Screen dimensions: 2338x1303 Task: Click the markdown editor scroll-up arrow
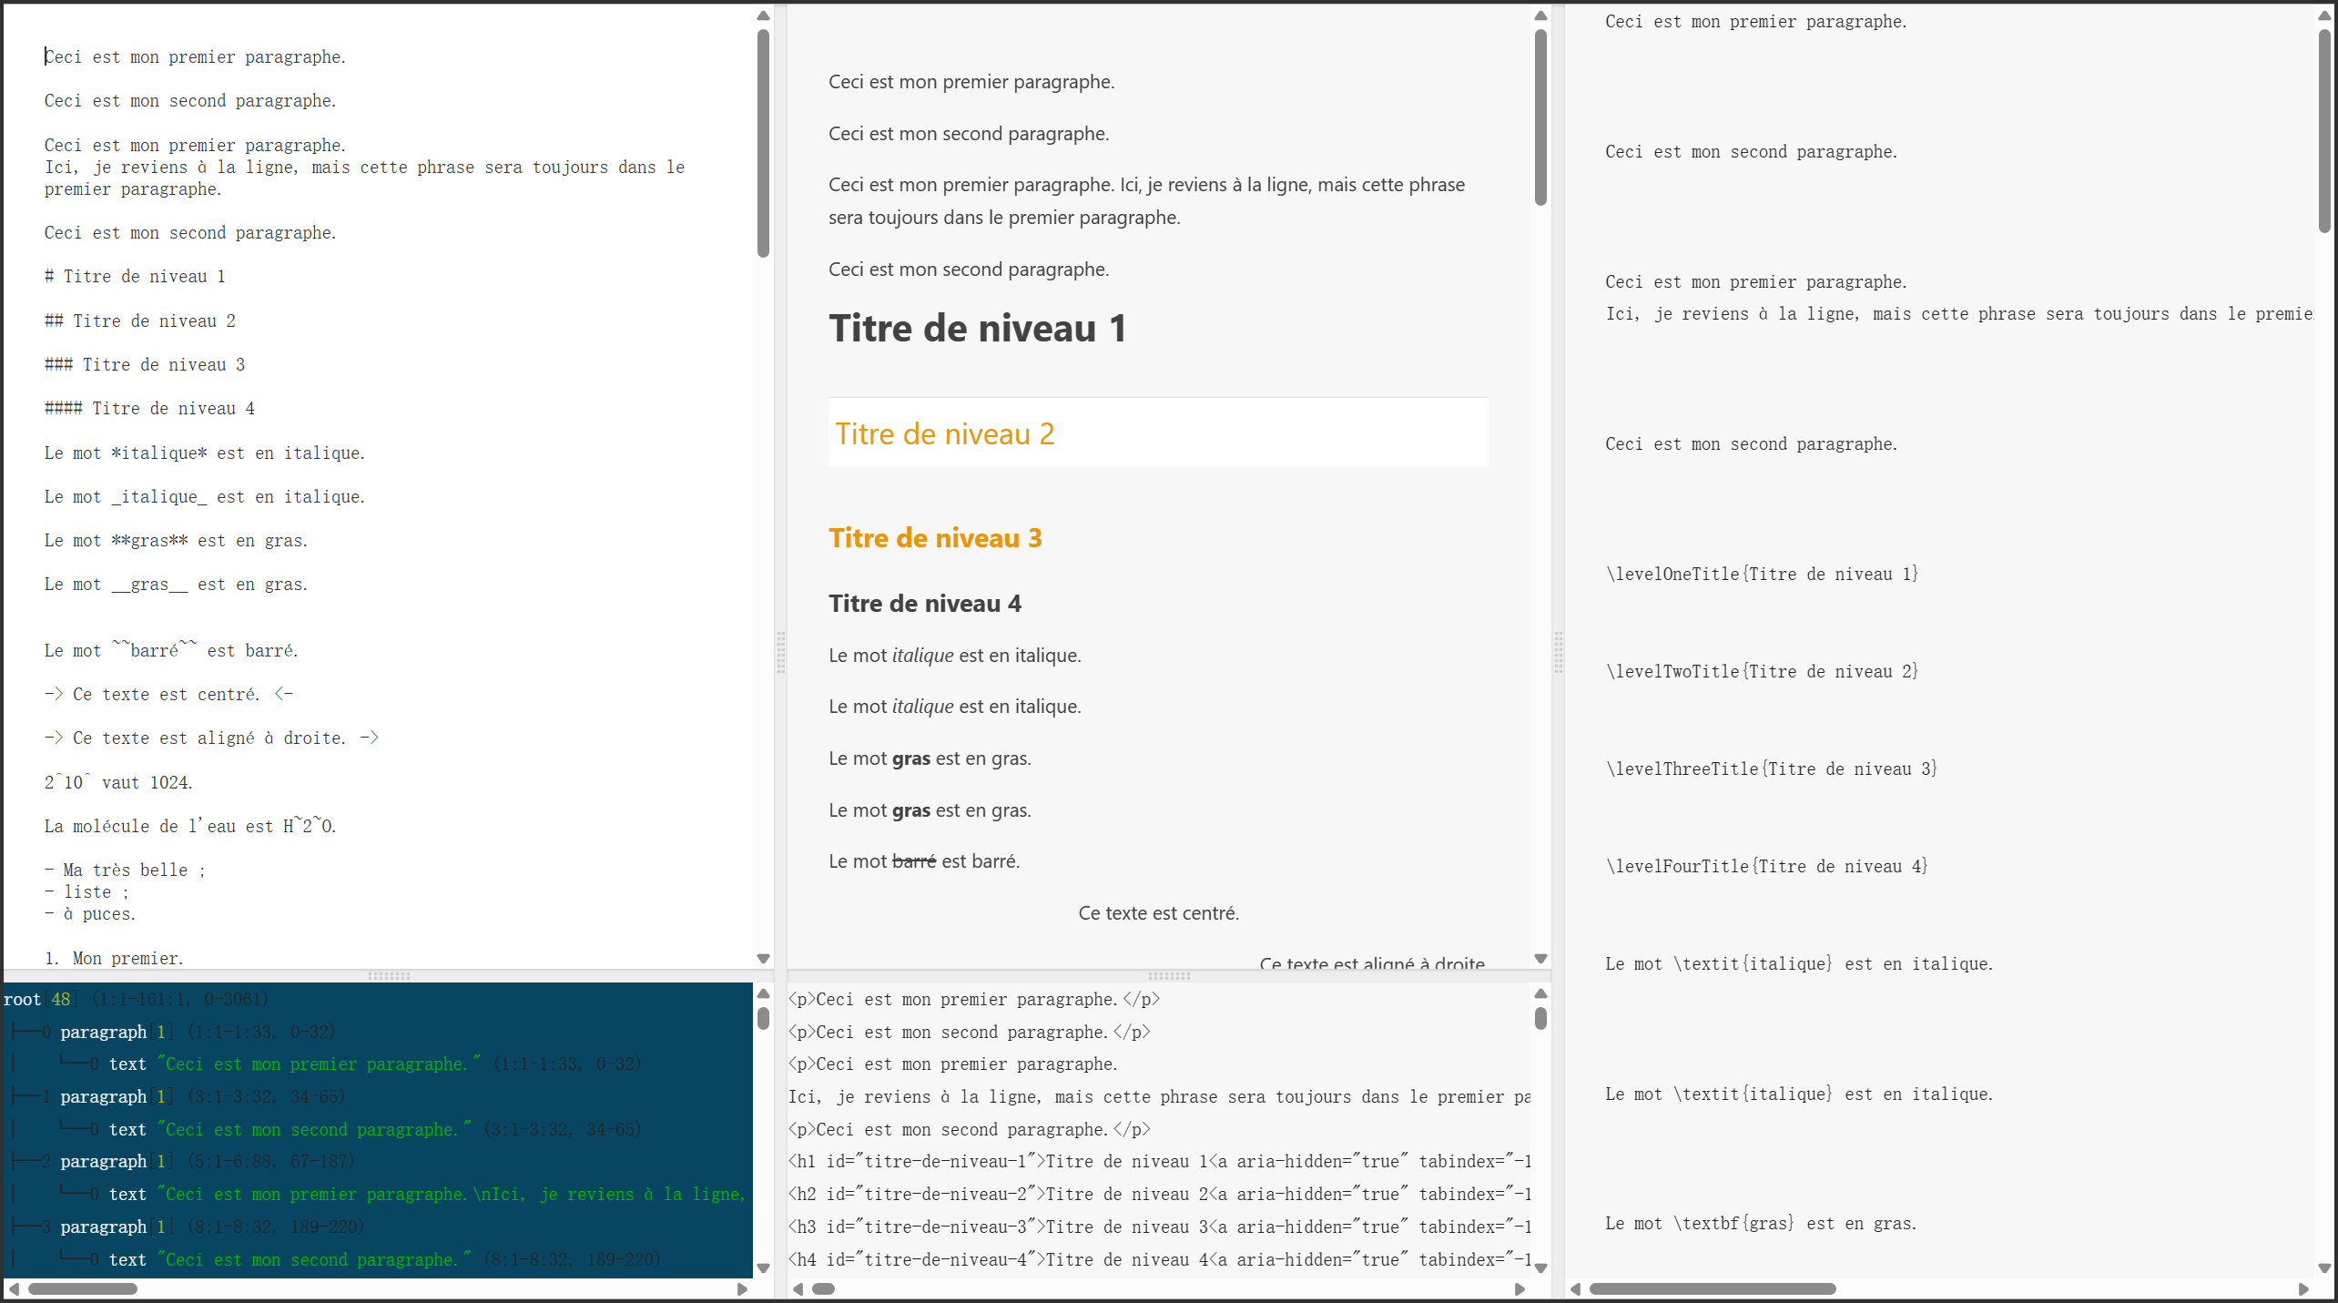click(763, 15)
